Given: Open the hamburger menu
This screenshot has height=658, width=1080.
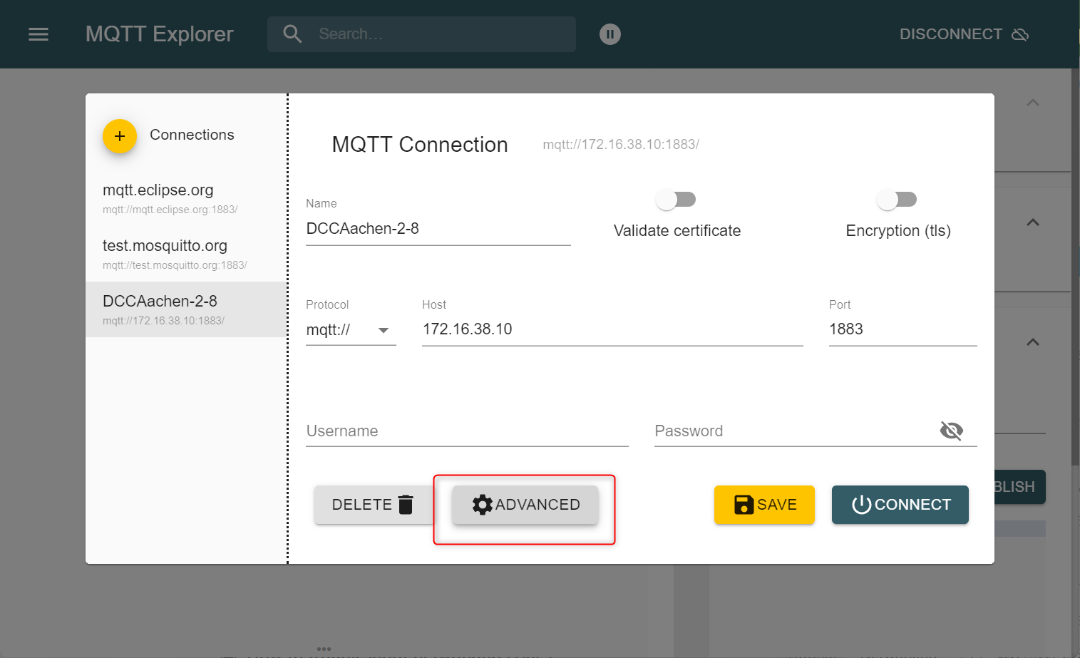Looking at the screenshot, I should [38, 34].
